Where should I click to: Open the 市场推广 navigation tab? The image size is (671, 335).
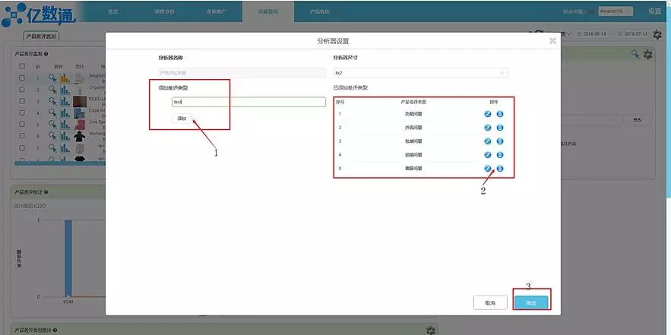tap(216, 11)
